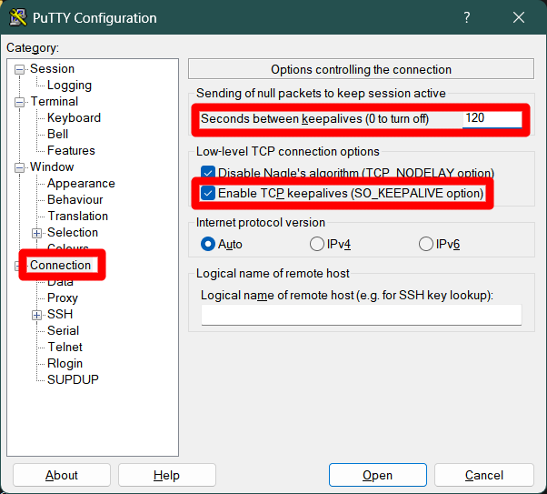The width and height of the screenshot is (547, 494).
Task: Click the Cancel button
Action: click(x=484, y=475)
